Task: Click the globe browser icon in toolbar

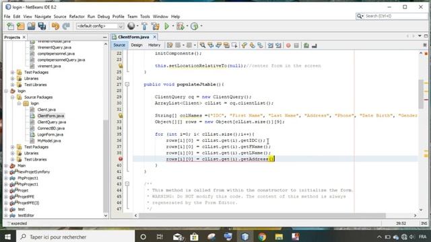Action: pos(131,26)
